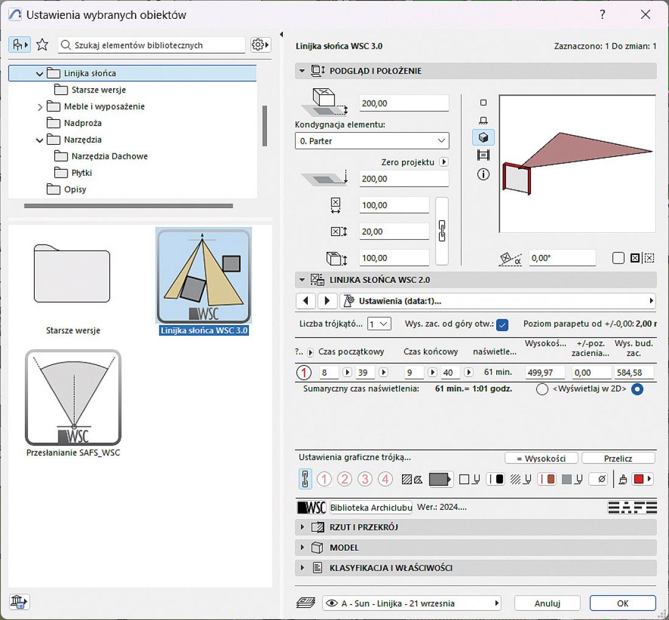Select the 3D preview cube icon
The height and width of the screenshot is (620, 669).
484,138
